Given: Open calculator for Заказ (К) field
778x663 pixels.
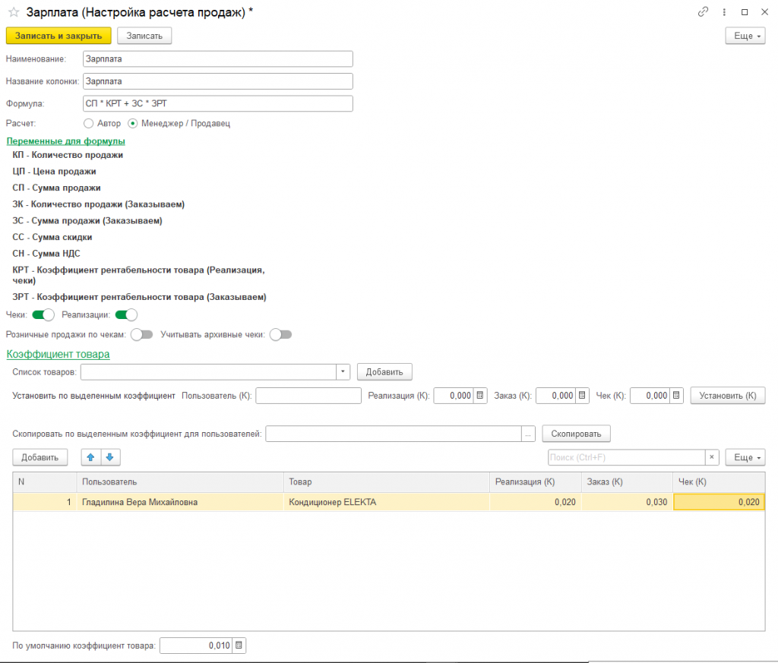Looking at the screenshot, I should [x=582, y=396].
